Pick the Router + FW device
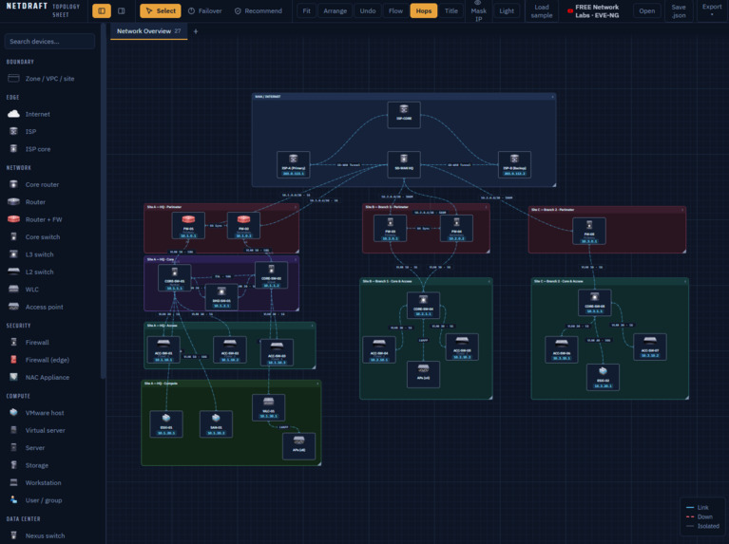This screenshot has width=729, height=544. tap(50, 219)
